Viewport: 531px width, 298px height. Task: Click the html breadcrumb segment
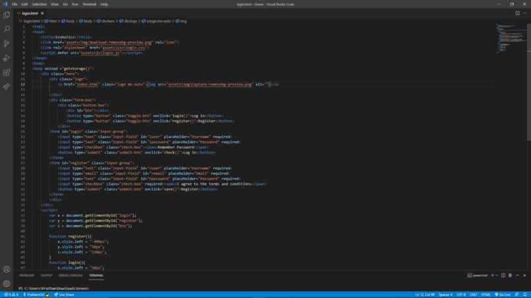click(x=51, y=21)
